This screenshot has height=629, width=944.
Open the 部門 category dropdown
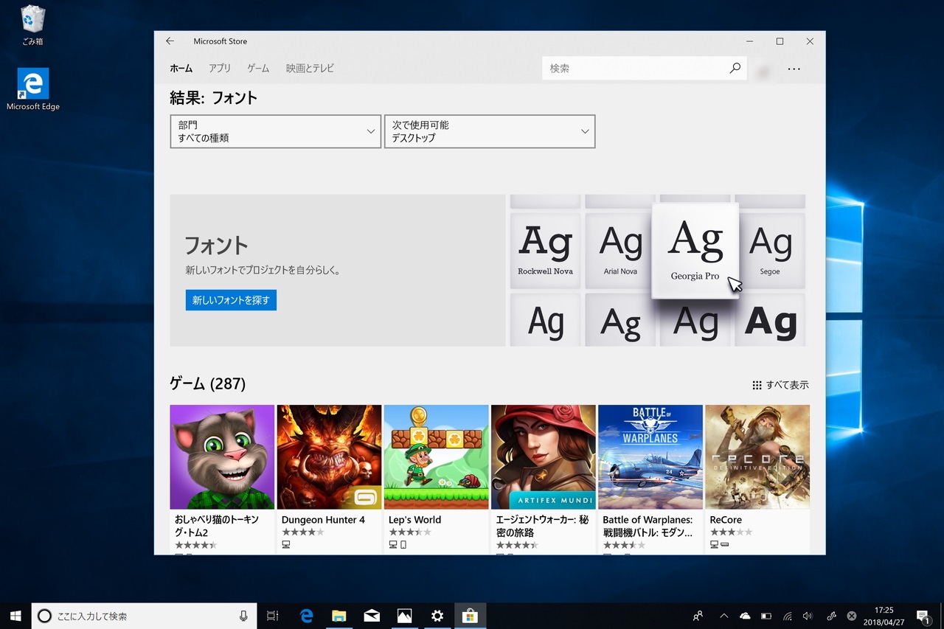pyautogui.click(x=275, y=131)
